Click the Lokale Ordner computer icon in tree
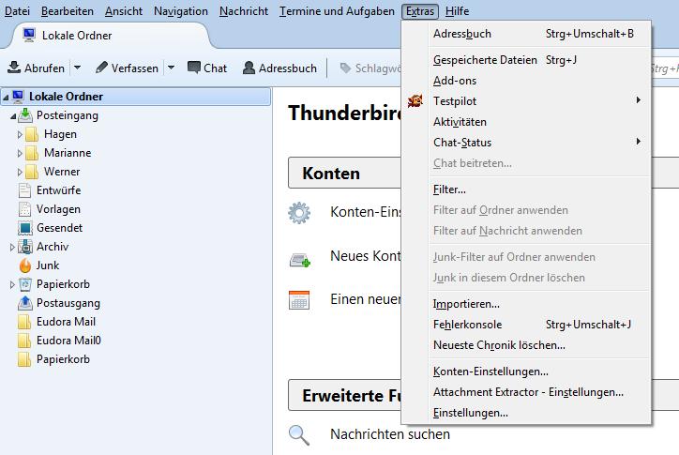Viewport: 679px width, 455px height. pyautogui.click(x=18, y=97)
